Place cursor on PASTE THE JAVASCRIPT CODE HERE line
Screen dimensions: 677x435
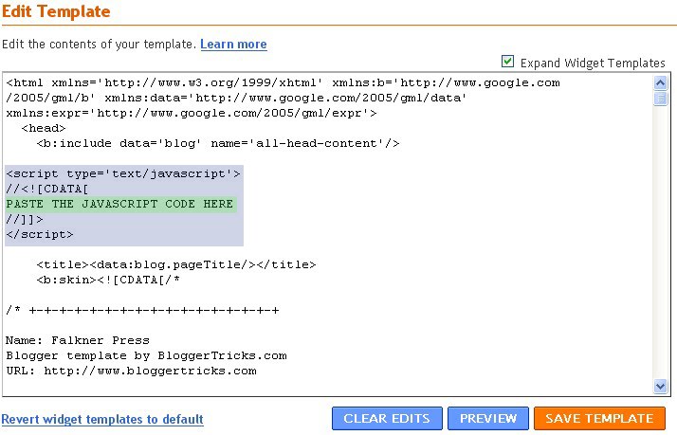tap(119, 204)
